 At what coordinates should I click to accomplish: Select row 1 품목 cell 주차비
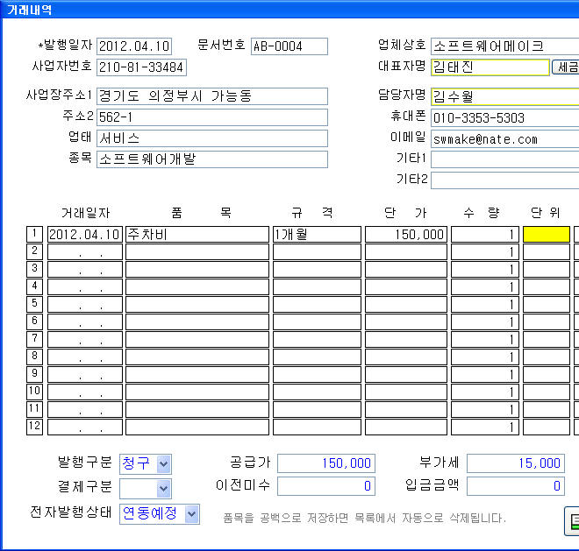(x=197, y=235)
